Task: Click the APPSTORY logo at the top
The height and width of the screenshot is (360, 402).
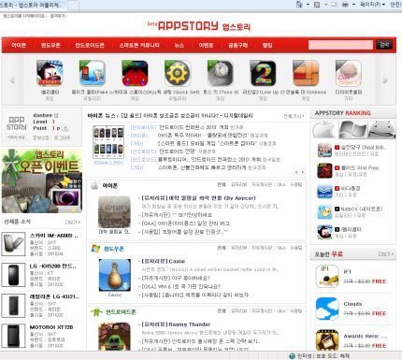Action: 199,26
